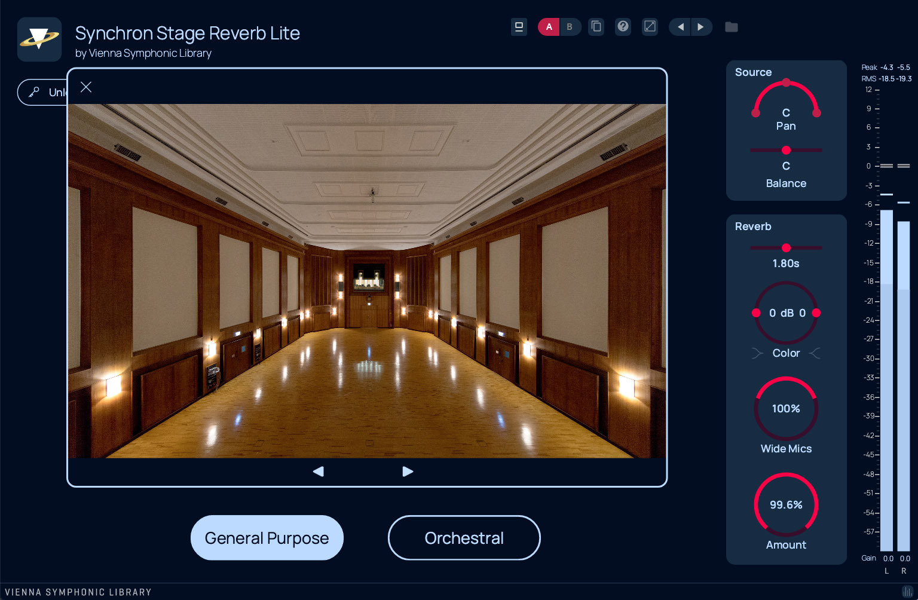918x600 pixels.
Task: Click the Synchron Stage Reverb Lite title
Action: (188, 33)
